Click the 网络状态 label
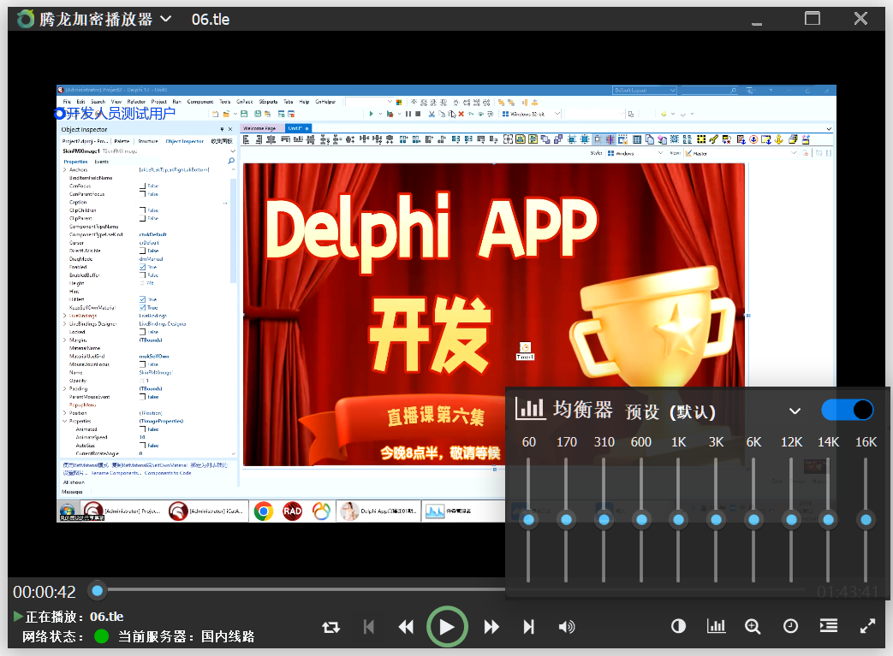 pos(53,636)
